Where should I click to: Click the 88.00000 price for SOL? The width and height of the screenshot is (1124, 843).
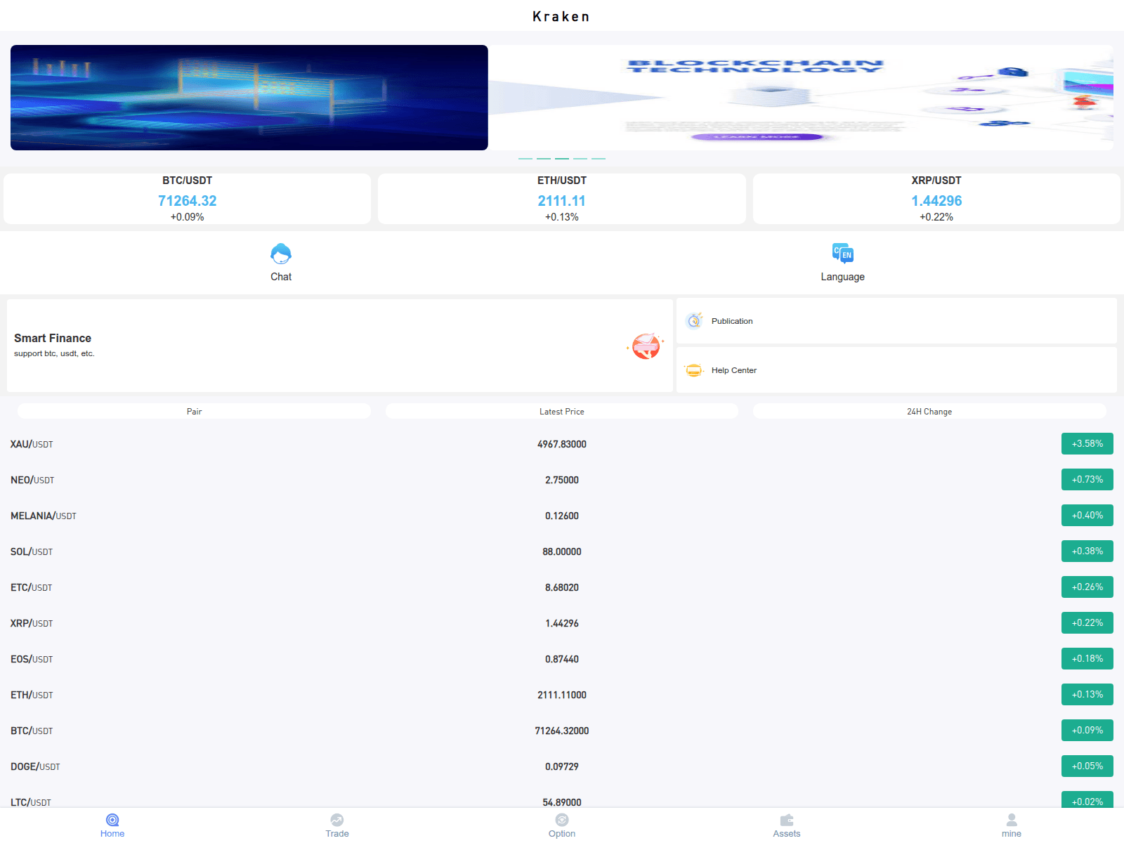tap(562, 551)
